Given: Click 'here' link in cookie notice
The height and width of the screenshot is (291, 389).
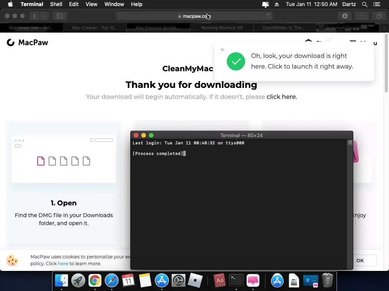Looking at the screenshot, I should [x=63, y=264].
